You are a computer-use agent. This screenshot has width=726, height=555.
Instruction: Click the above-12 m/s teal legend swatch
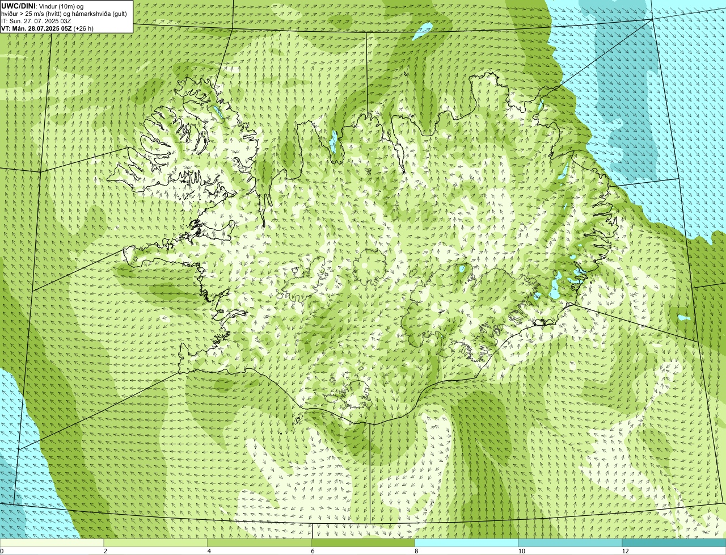(674, 543)
